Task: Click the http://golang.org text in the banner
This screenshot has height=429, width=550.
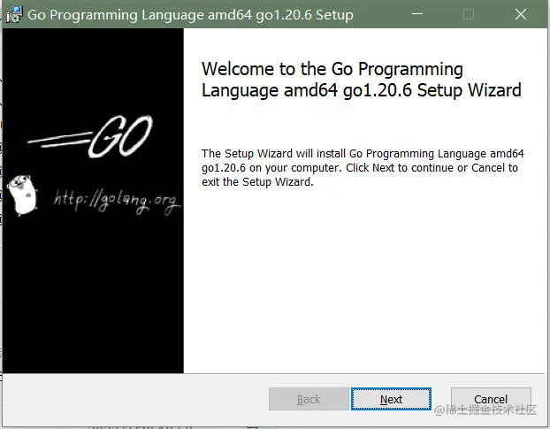Action: pyautogui.click(x=118, y=202)
